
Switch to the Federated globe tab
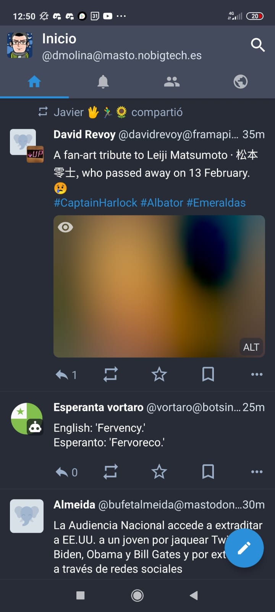241,81
